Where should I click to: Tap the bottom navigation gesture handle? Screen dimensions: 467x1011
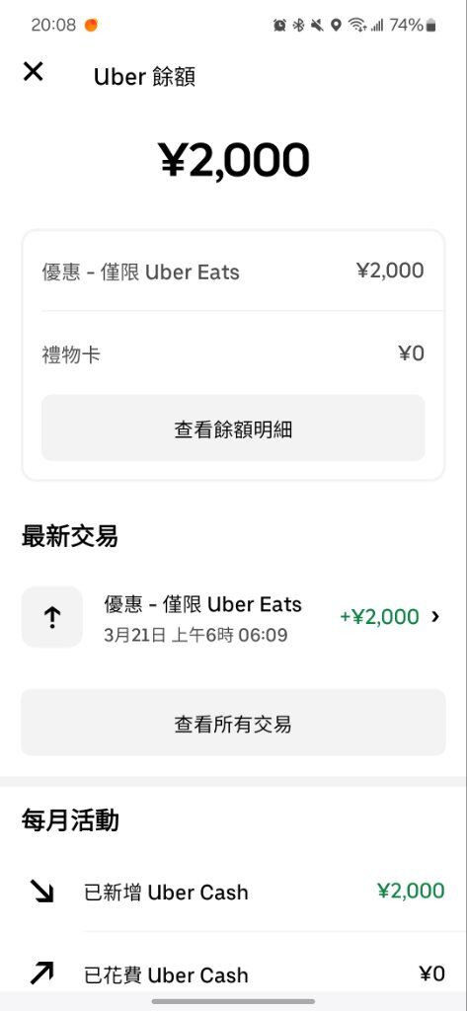[233, 1001]
